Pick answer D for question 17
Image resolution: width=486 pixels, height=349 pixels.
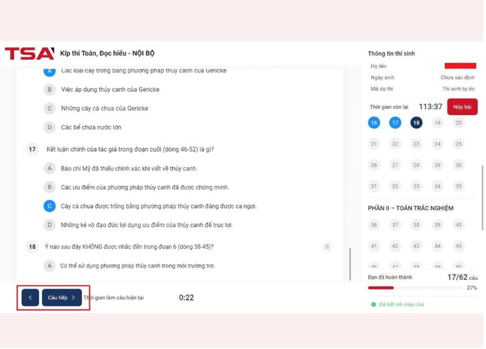(49, 224)
